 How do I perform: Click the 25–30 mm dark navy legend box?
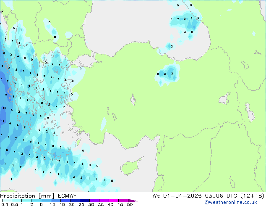85,201
